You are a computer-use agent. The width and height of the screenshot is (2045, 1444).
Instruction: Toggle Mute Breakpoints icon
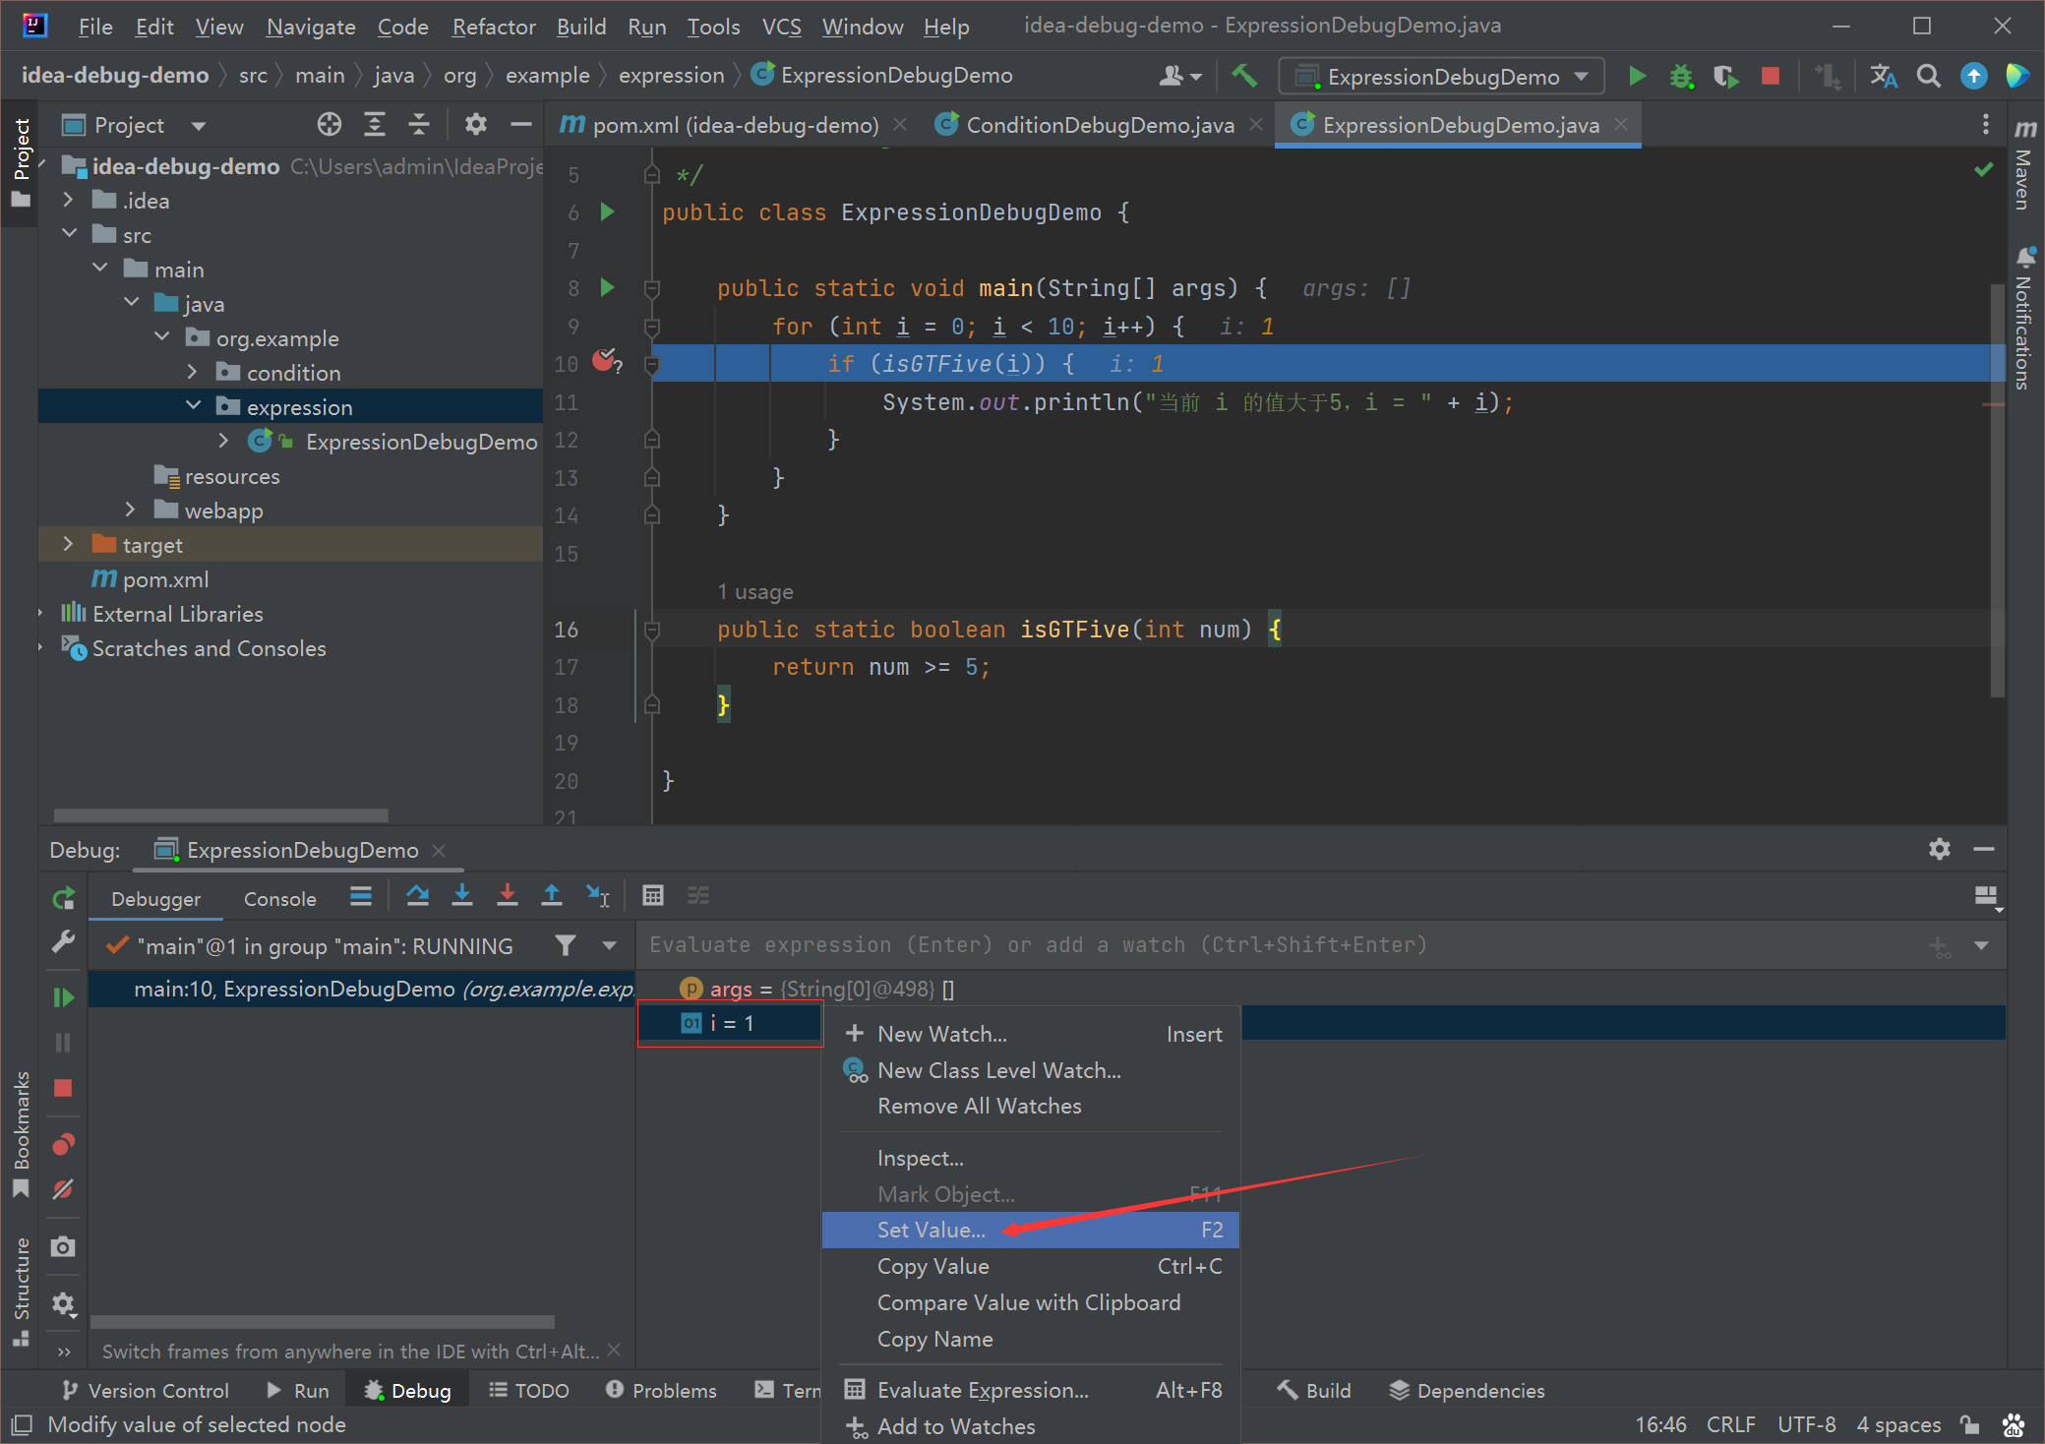tap(64, 1189)
